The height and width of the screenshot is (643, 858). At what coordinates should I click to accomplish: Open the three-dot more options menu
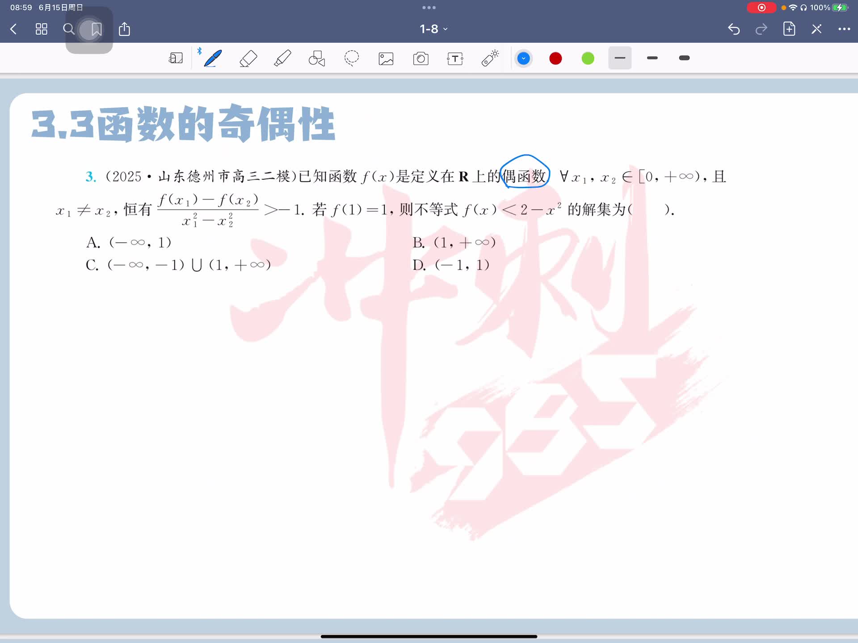[844, 29]
